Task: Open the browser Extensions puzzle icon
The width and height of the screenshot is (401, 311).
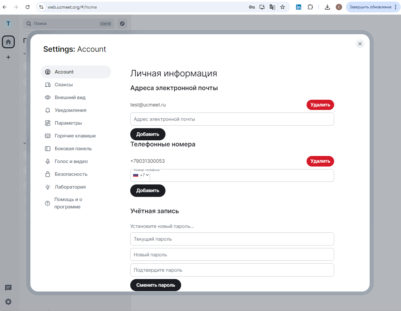Action: click(x=310, y=7)
